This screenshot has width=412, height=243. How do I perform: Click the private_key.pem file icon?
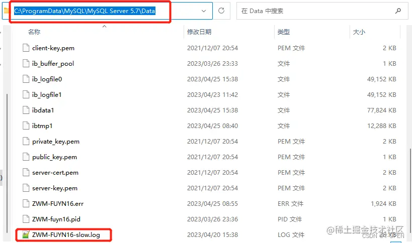[x=26, y=141]
